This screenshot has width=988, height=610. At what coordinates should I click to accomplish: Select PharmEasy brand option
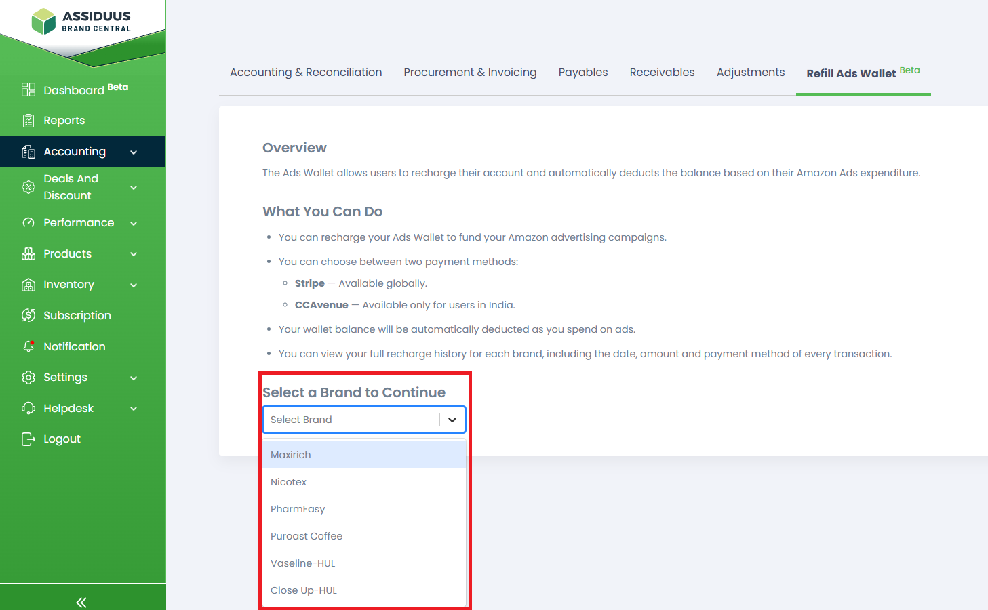pos(298,509)
